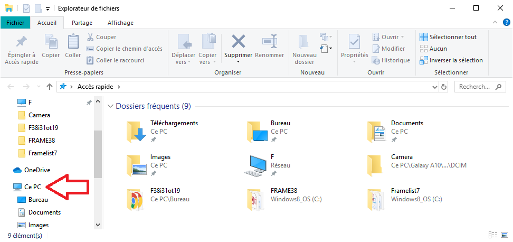
Task: Click the Historique ribbon button
Action: (x=391, y=60)
